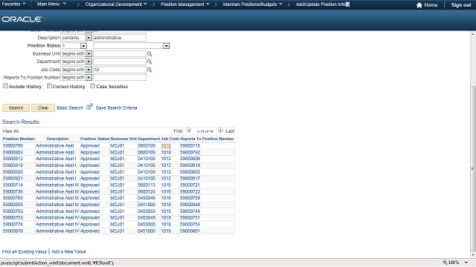Open position number 59000714
The width and height of the screenshot is (476, 267).
[13, 185]
